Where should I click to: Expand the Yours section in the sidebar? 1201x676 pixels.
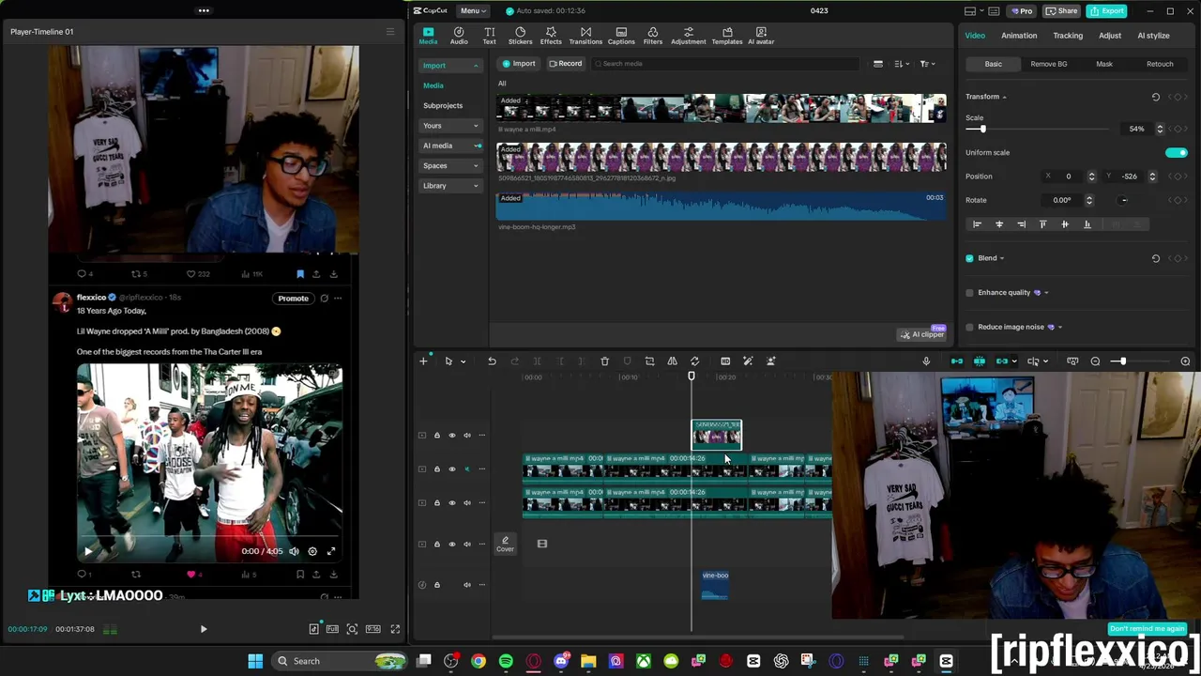point(476,126)
